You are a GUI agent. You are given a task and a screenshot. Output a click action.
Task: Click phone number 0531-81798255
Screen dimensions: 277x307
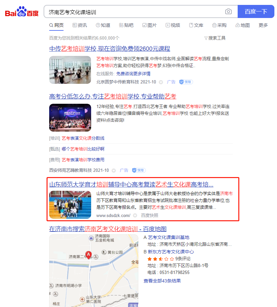(174, 273)
